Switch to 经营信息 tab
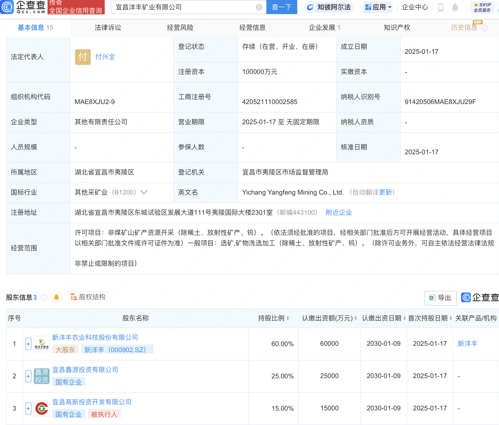This screenshot has height=425, width=499. coord(253,28)
